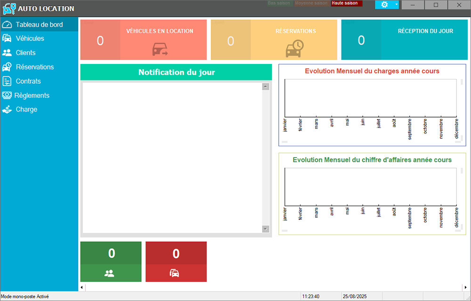471x301 pixels.
Task: Open the Tableau de bord dashboard icon
Action: click(x=7, y=24)
